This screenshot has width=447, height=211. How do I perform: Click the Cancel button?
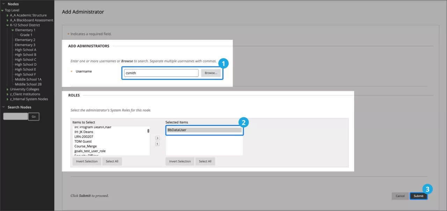(x=400, y=196)
